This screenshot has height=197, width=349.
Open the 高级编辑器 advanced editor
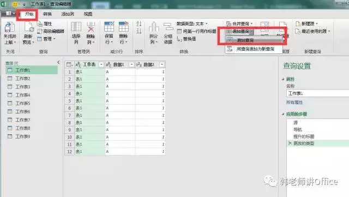pyautogui.click(x=51, y=31)
